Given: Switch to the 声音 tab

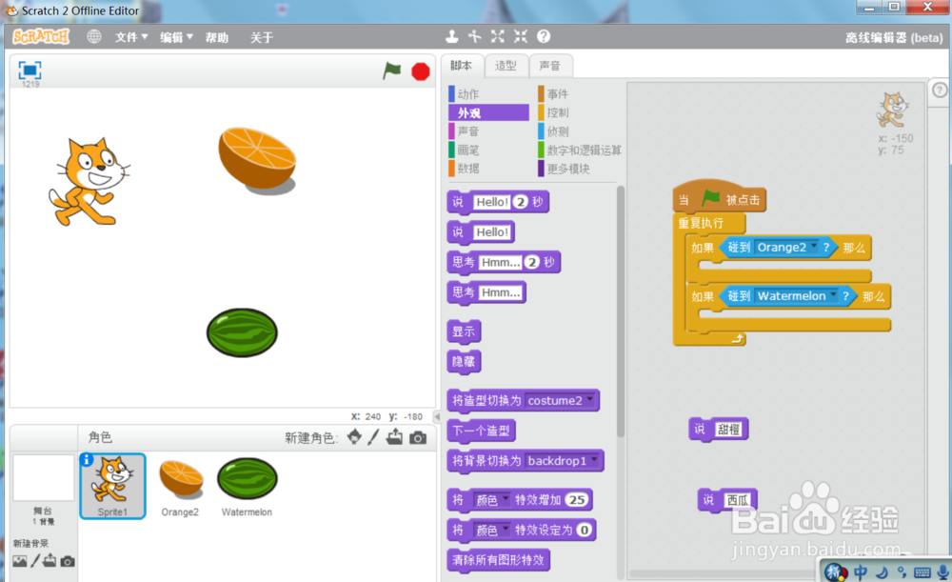Looking at the screenshot, I should [550, 66].
